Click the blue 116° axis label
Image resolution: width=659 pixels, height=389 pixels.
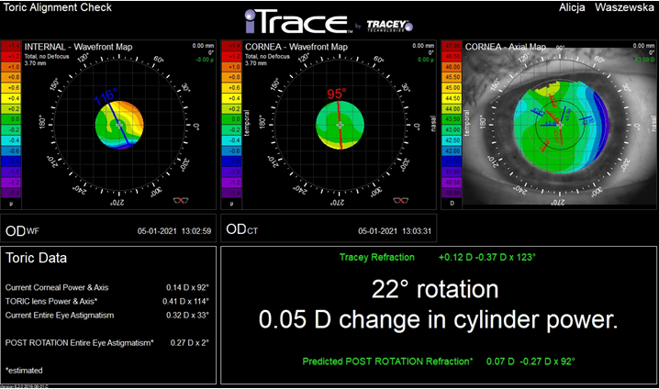pos(105,96)
